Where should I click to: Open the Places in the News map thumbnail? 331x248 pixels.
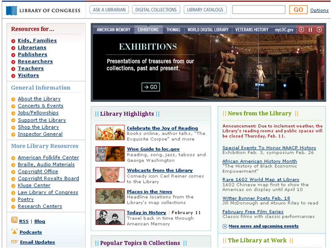110,196
